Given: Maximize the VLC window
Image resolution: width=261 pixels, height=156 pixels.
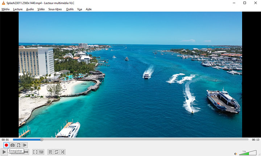Looking at the screenshot, I should pyautogui.click(x=245, y=3).
